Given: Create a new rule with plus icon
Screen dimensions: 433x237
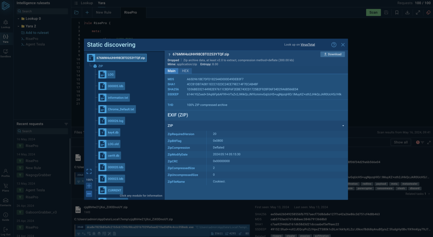Looking at the screenshot, I should pyautogui.click(x=87, y=12).
